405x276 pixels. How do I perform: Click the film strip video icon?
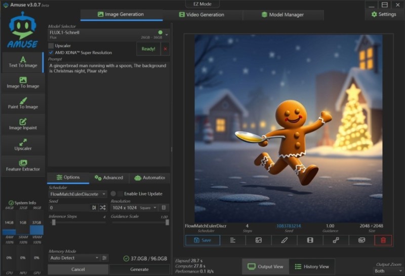(309, 240)
